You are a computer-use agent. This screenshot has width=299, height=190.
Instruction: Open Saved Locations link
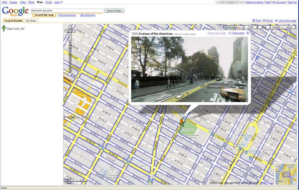click(x=254, y=2)
